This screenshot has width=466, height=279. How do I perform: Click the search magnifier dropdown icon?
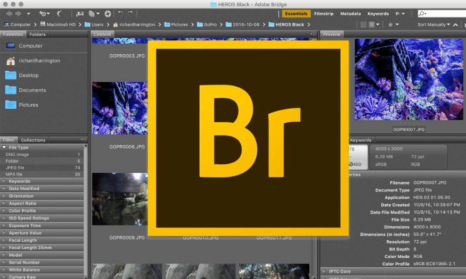422,14
